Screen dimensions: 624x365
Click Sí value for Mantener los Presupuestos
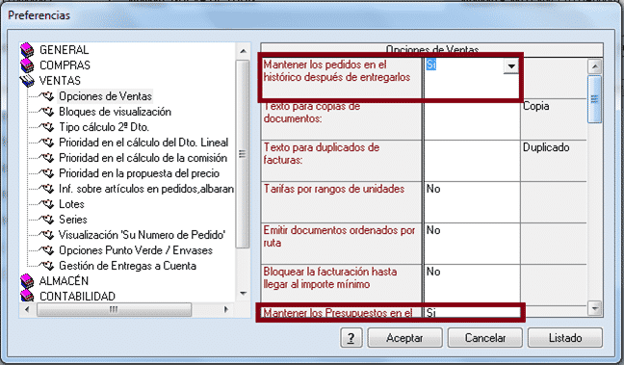[x=472, y=312]
